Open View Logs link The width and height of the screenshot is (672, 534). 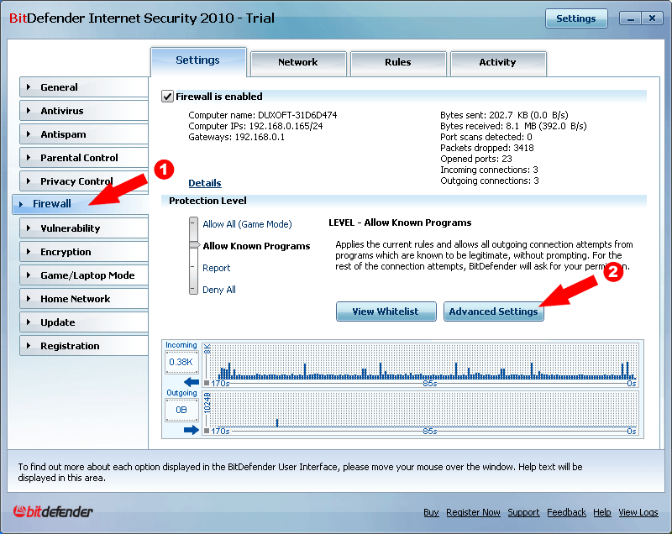coord(638,512)
